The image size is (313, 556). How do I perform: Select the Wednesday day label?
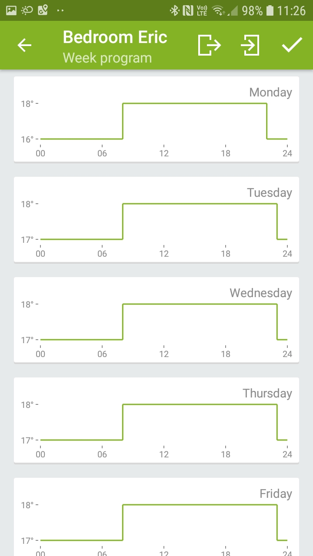tap(260, 293)
